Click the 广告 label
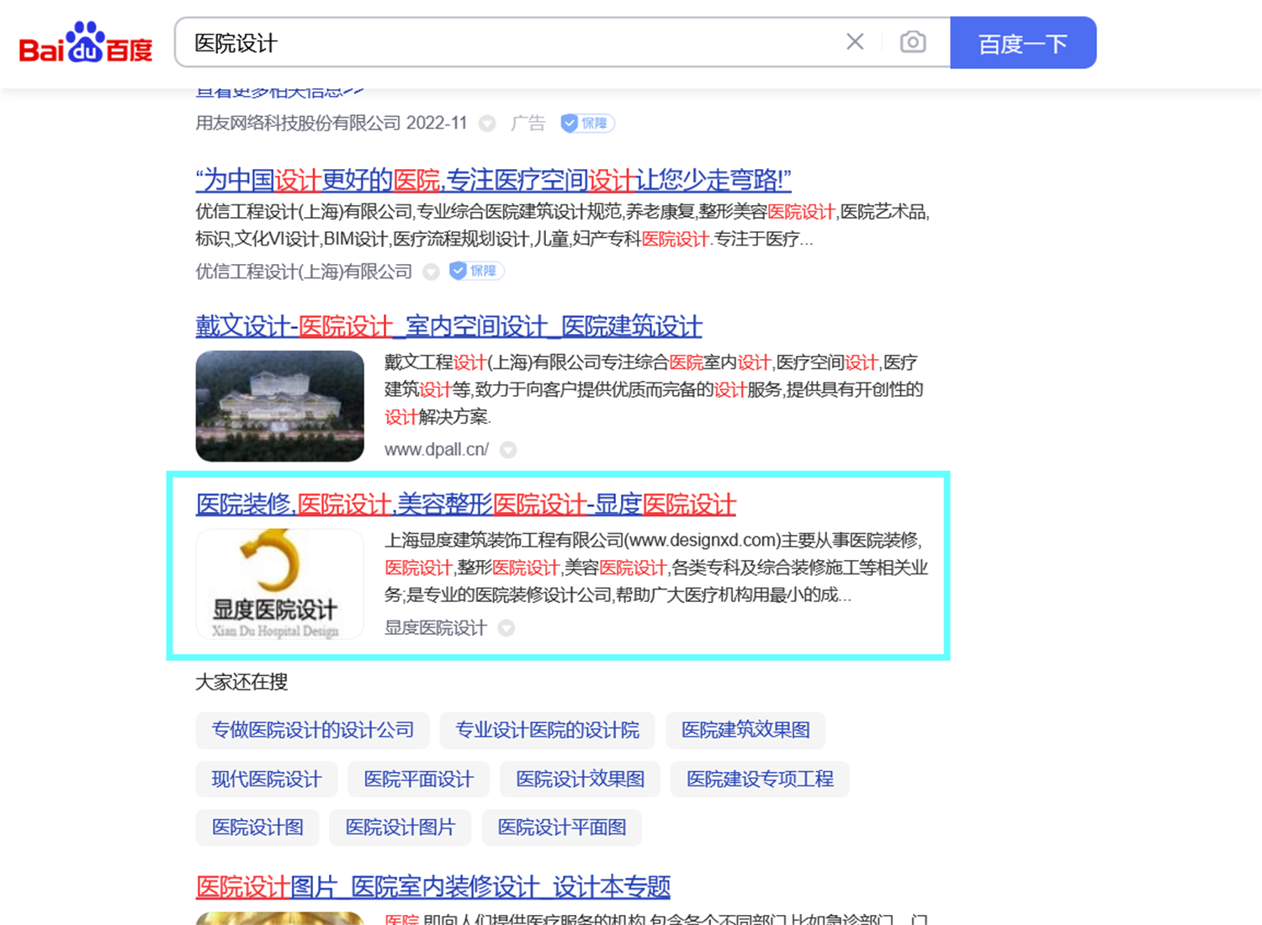This screenshot has height=925, width=1262. point(528,124)
